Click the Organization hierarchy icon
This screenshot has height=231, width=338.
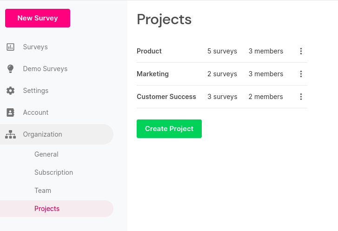(x=10, y=134)
